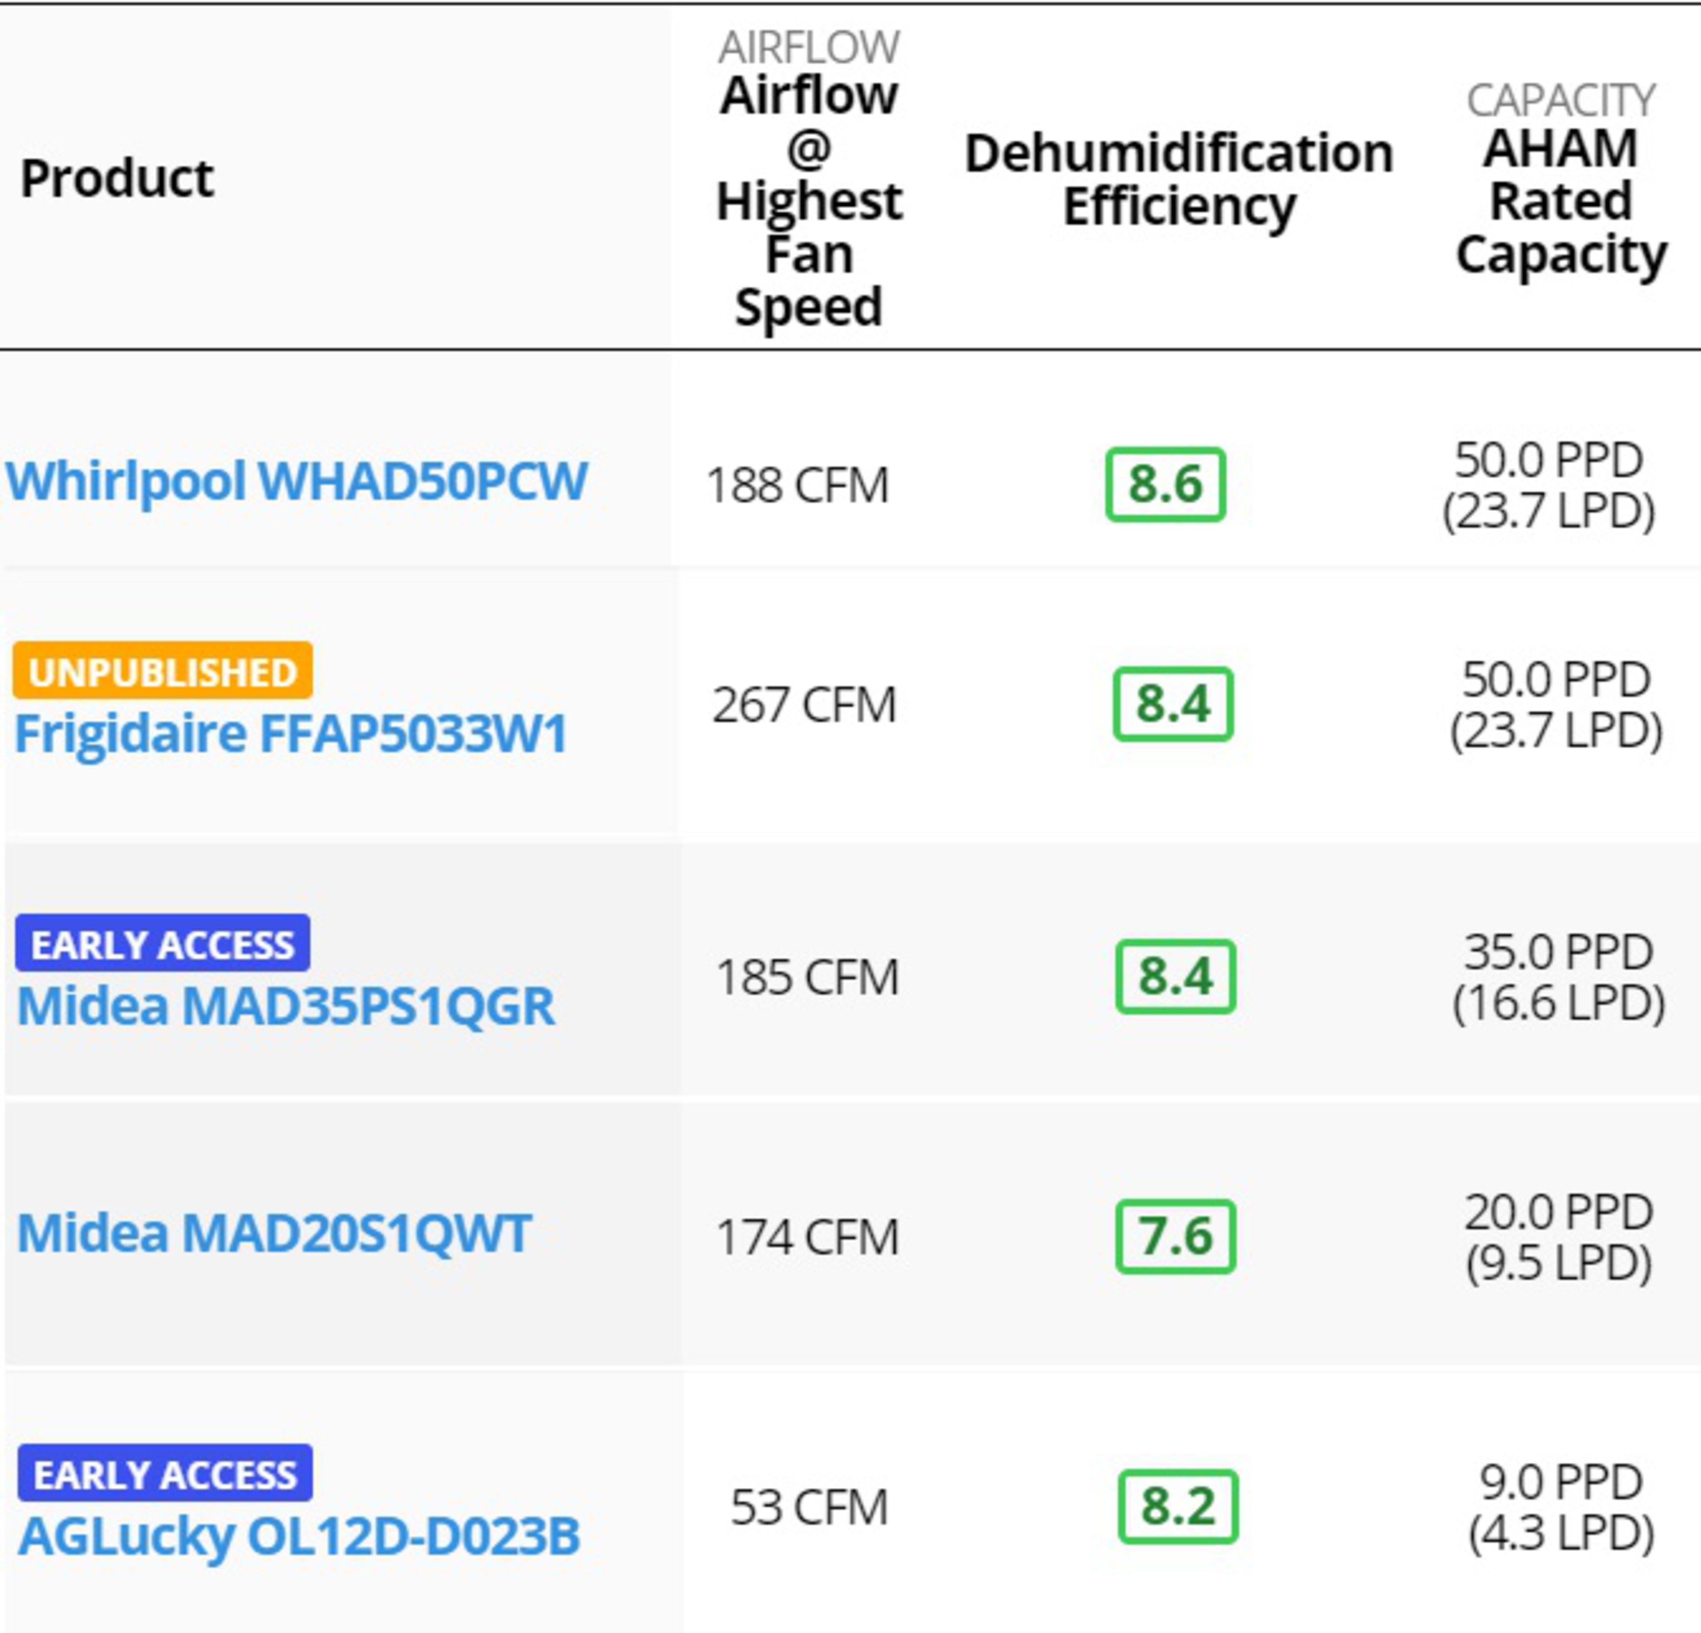Image resolution: width=1701 pixels, height=1633 pixels.
Task: Sort by AHAM Rated Capacity column header
Action: [x=1561, y=202]
